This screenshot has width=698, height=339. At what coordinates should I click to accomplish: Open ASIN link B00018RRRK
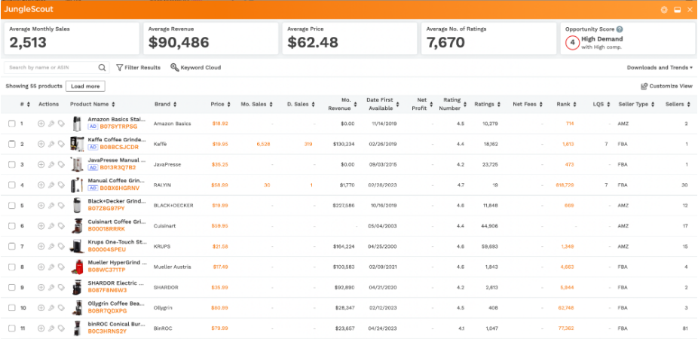coord(106,229)
